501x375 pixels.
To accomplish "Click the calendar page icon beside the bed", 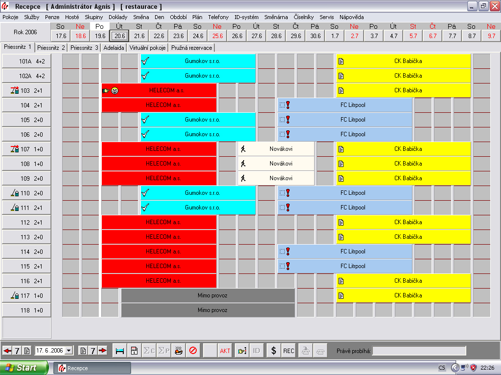I will click(134, 351).
